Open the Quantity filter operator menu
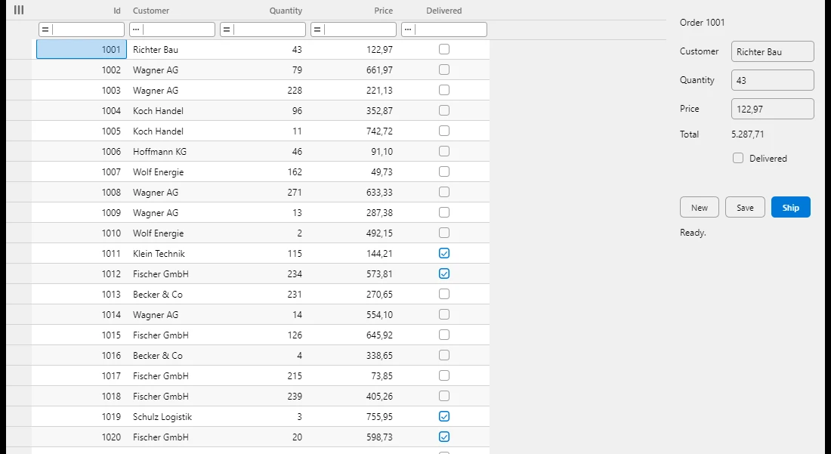The height and width of the screenshot is (454, 831). 227,29
